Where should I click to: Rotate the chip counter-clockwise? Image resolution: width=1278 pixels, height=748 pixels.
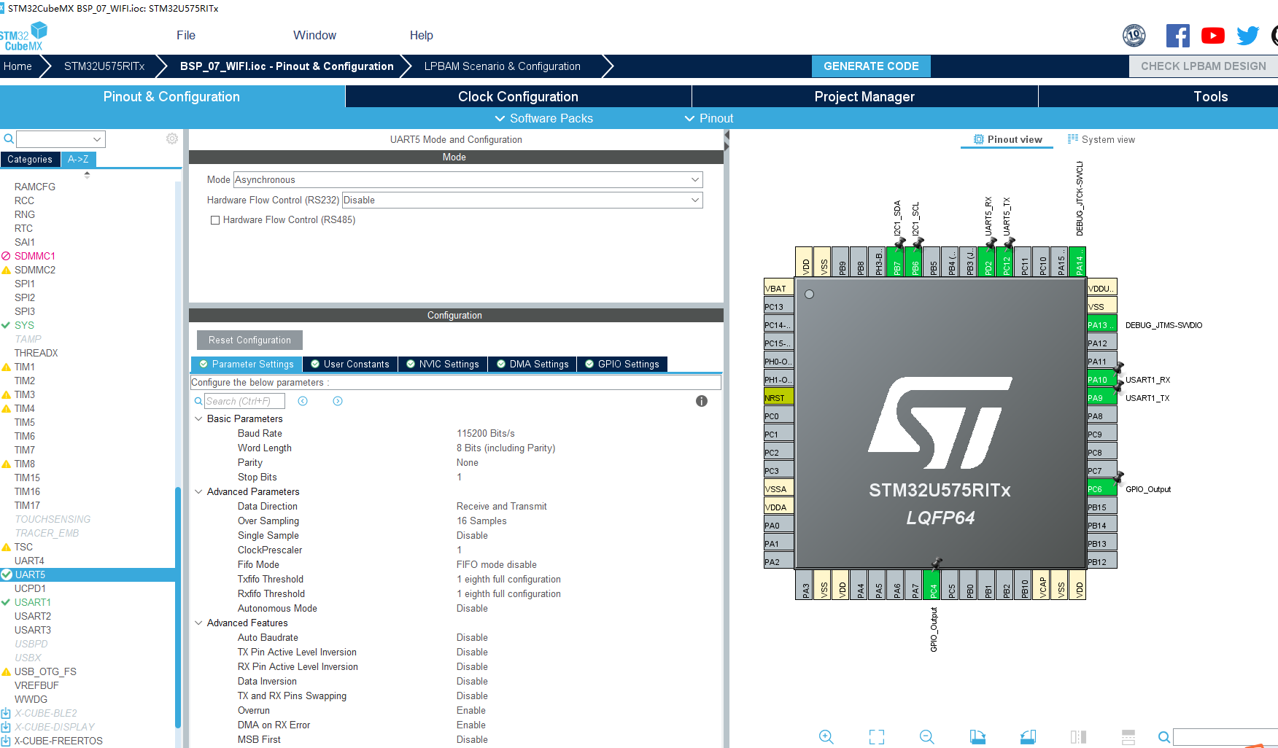coord(1028,737)
